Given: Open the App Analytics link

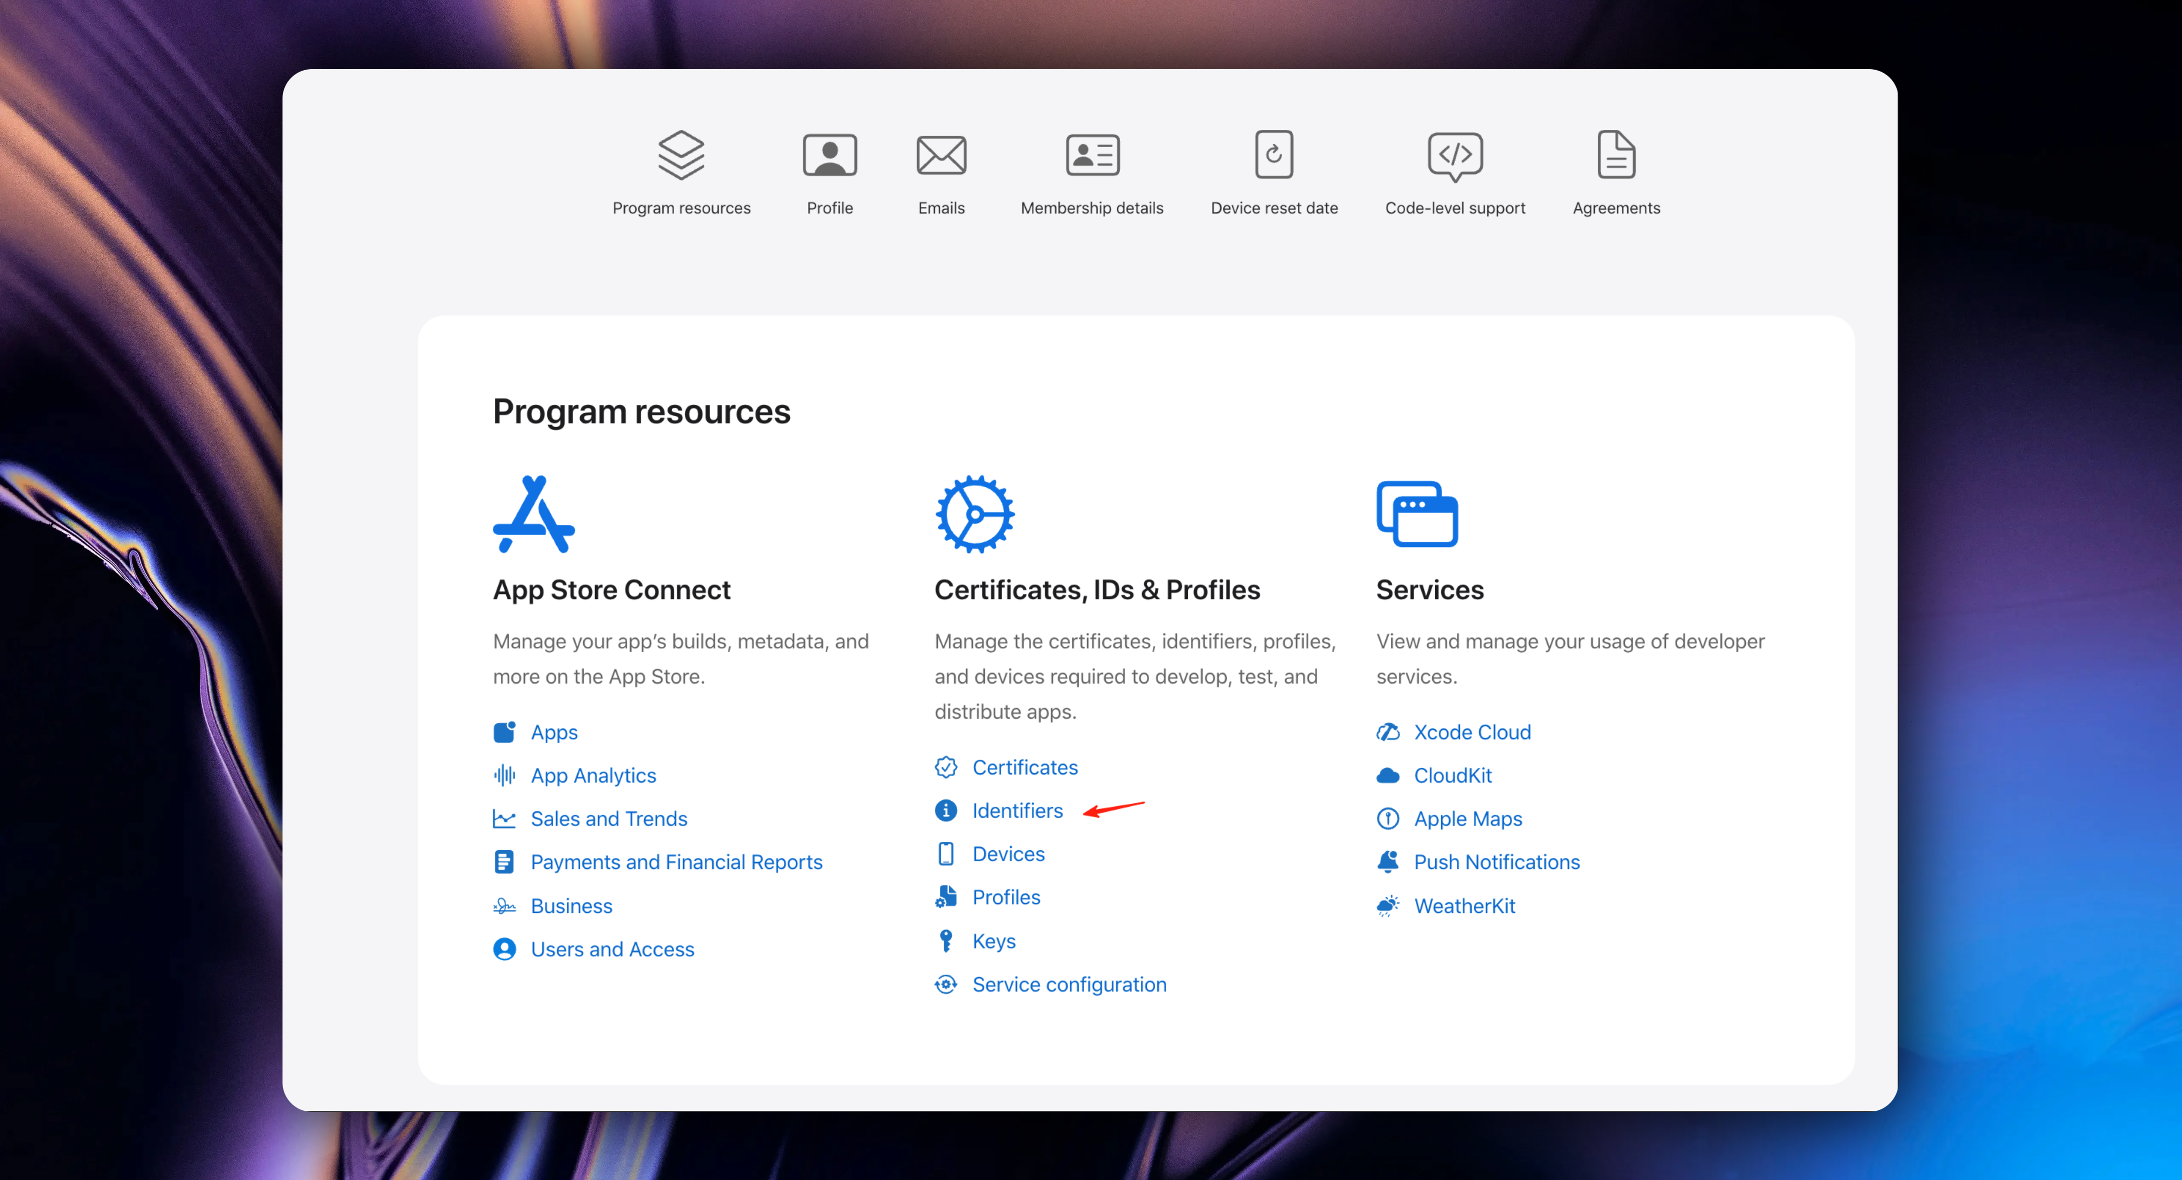Looking at the screenshot, I should pyautogui.click(x=593, y=775).
